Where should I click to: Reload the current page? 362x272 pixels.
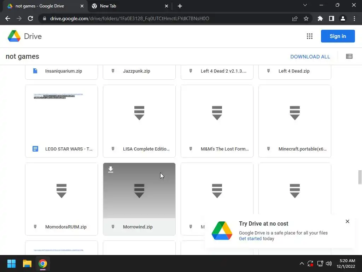pos(30,18)
